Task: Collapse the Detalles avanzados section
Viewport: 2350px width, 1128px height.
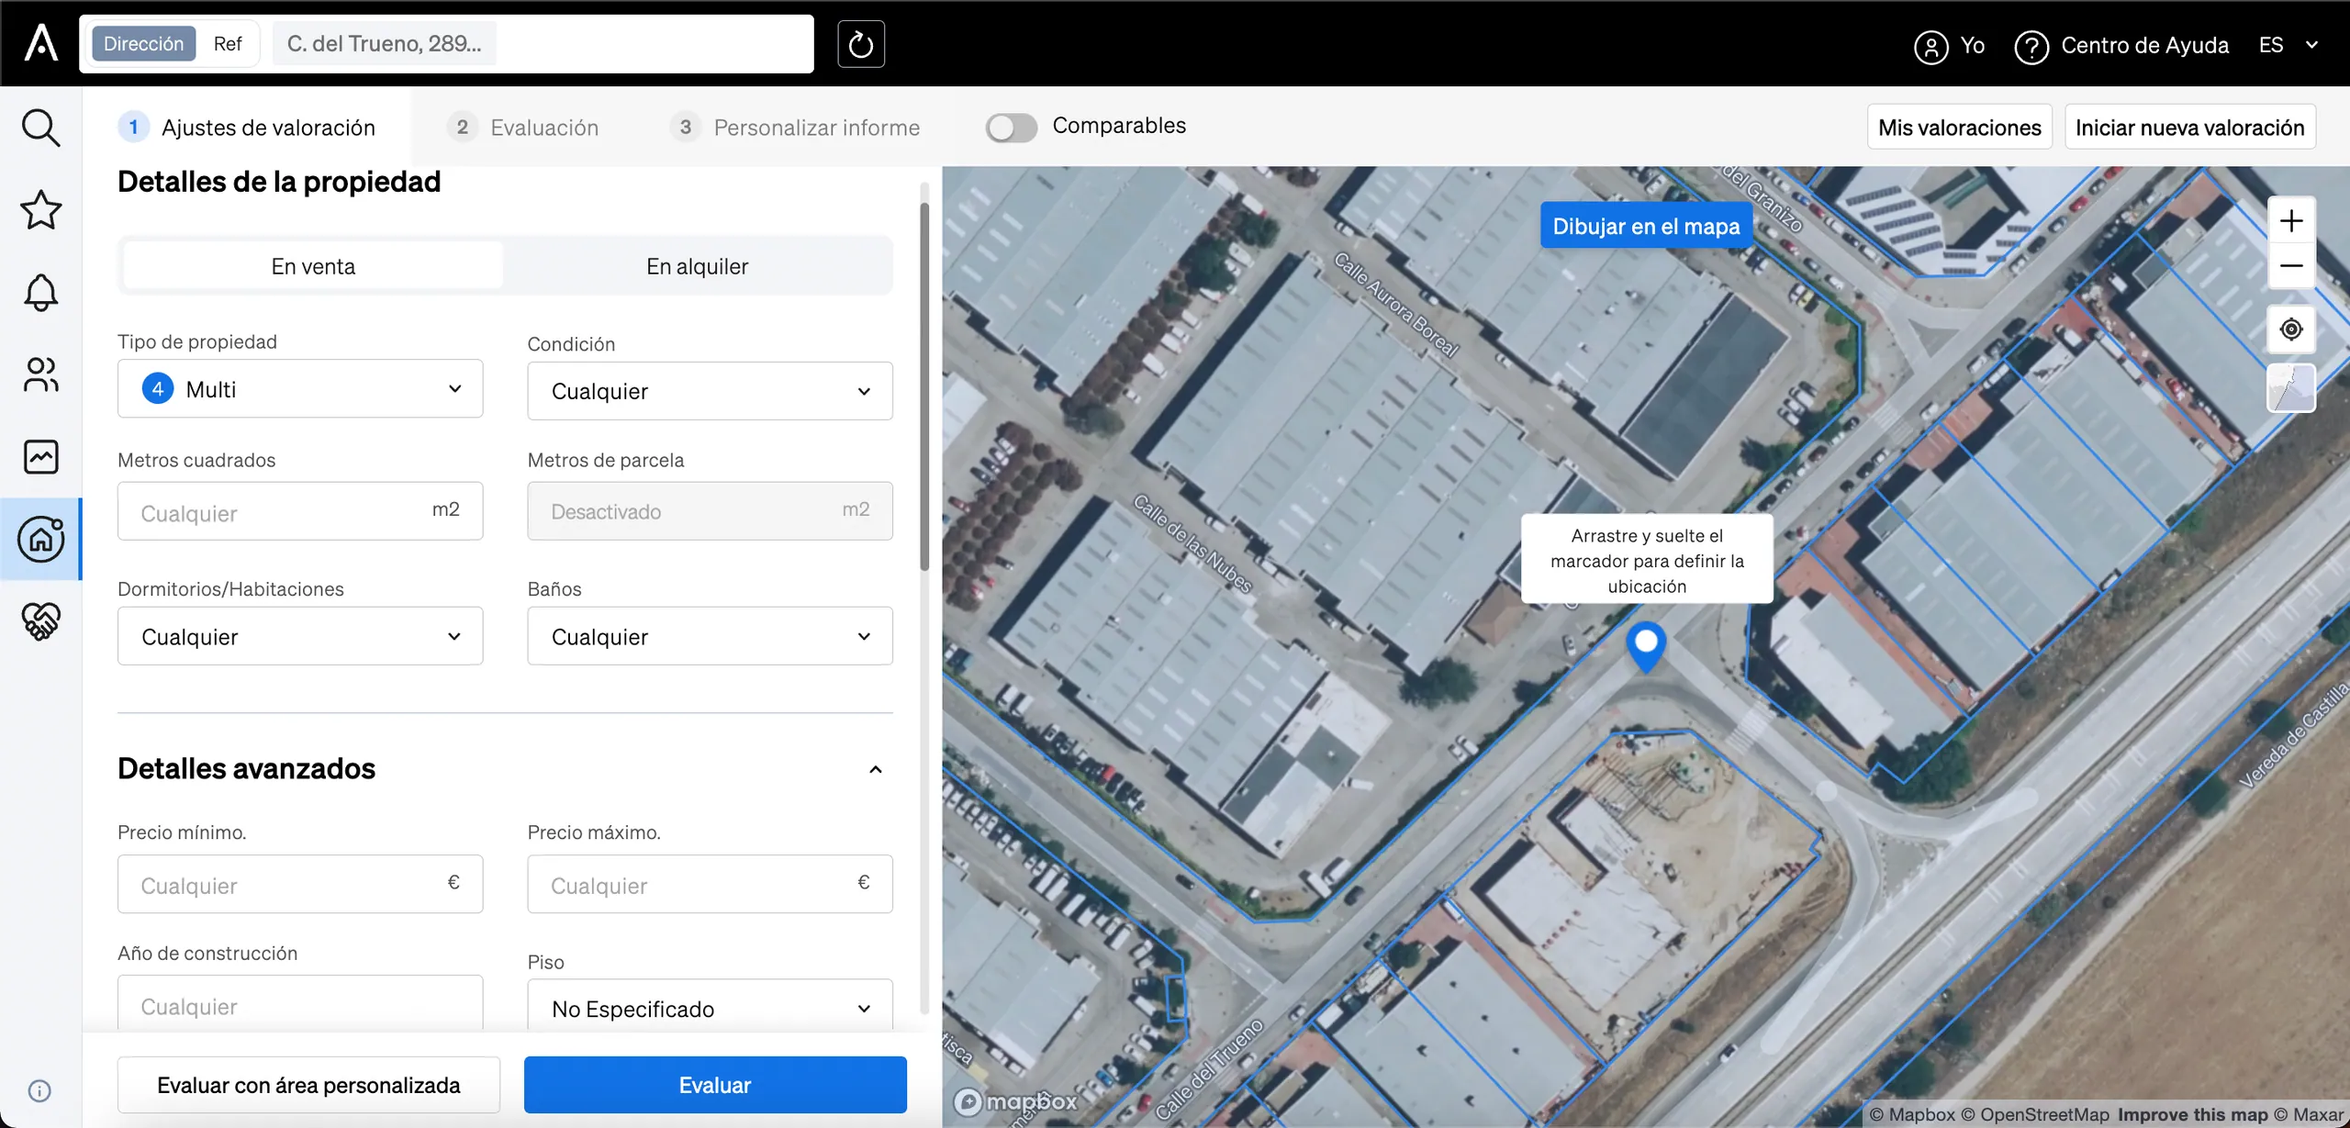Action: point(875,769)
